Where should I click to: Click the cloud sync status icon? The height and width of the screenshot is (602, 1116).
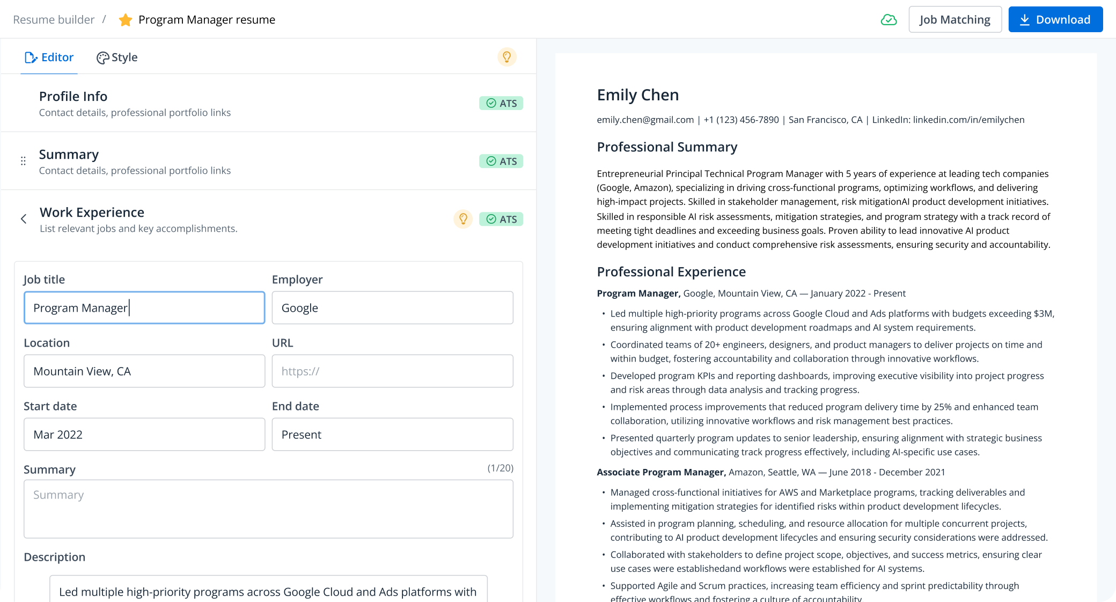click(889, 19)
